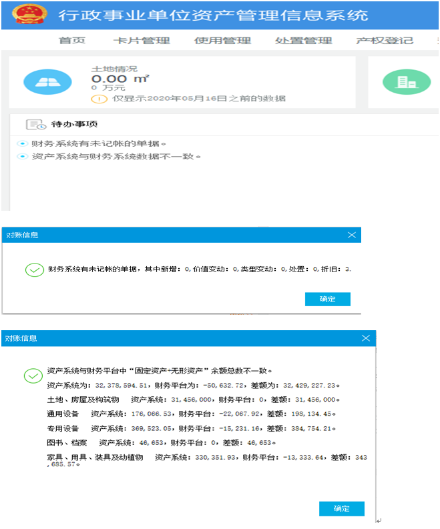Click the national emblem logo
The image size is (440, 529).
(25, 14)
